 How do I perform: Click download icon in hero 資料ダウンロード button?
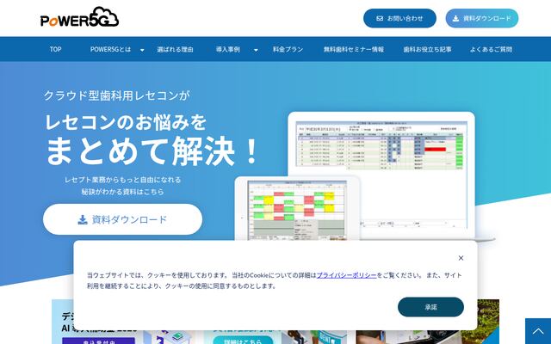(83, 220)
